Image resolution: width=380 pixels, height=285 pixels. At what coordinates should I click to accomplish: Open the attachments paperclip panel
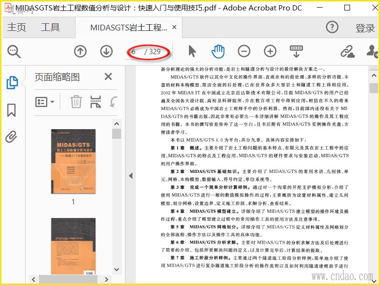point(11,137)
